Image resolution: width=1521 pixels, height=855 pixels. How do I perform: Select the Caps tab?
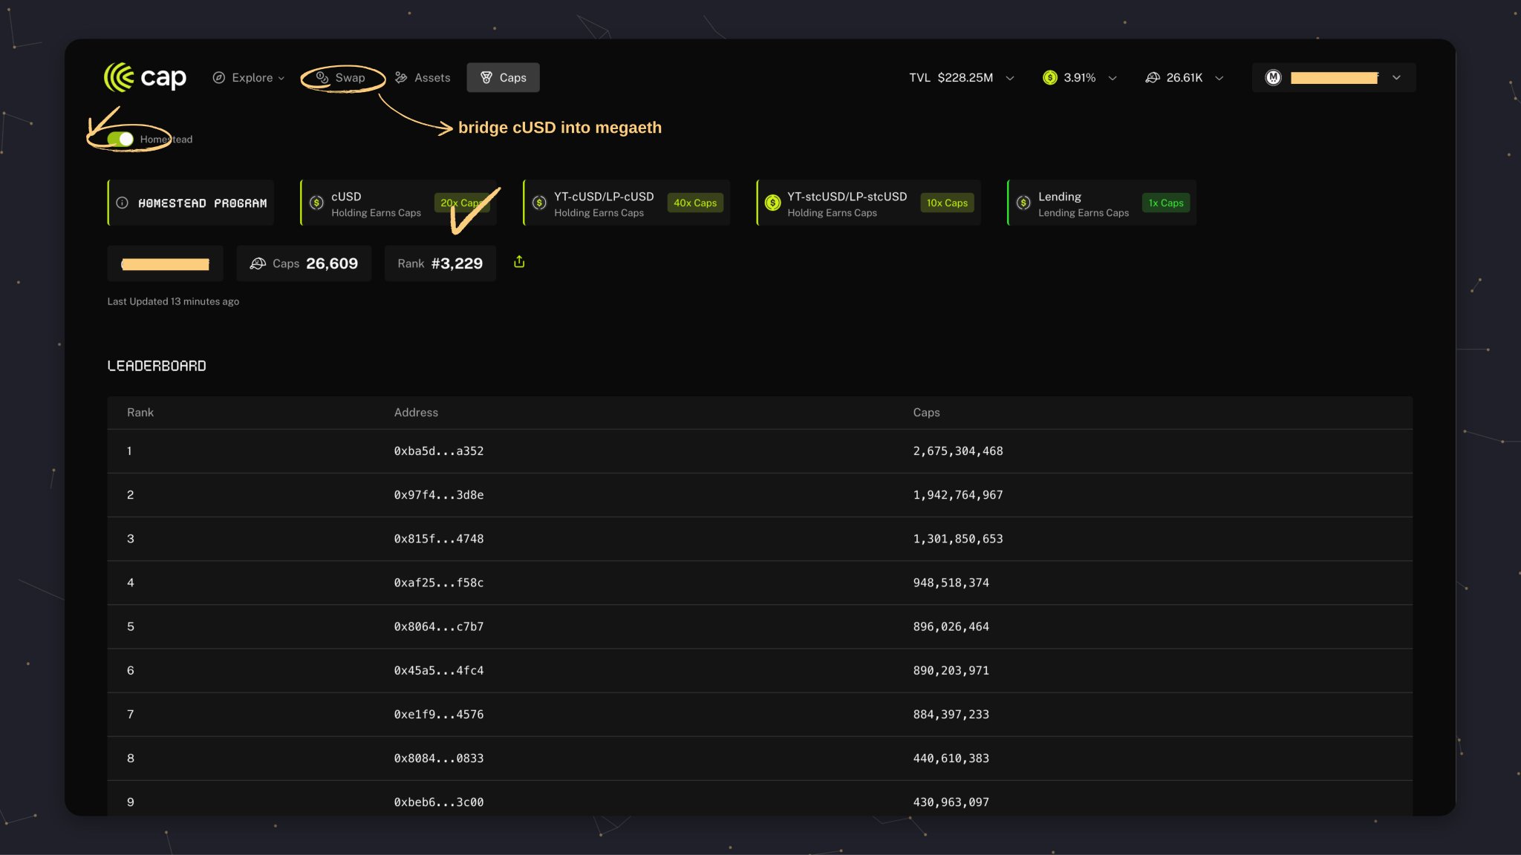click(x=503, y=77)
